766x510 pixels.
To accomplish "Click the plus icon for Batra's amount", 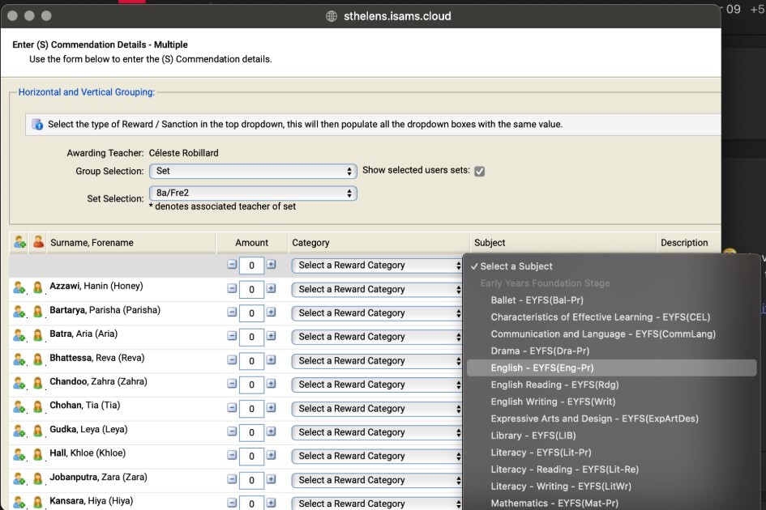I will click(x=271, y=336).
